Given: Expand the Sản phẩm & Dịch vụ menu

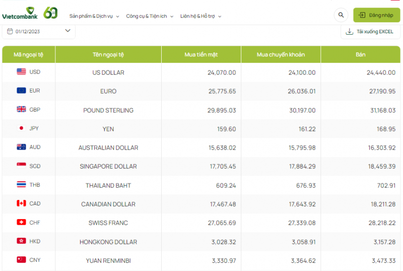Looking at the screenshot, I should click(x=94, y=16).
